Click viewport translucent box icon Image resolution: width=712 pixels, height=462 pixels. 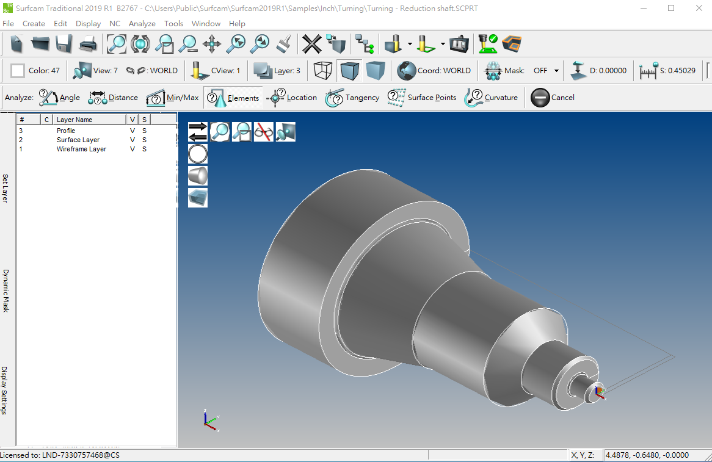197,198
